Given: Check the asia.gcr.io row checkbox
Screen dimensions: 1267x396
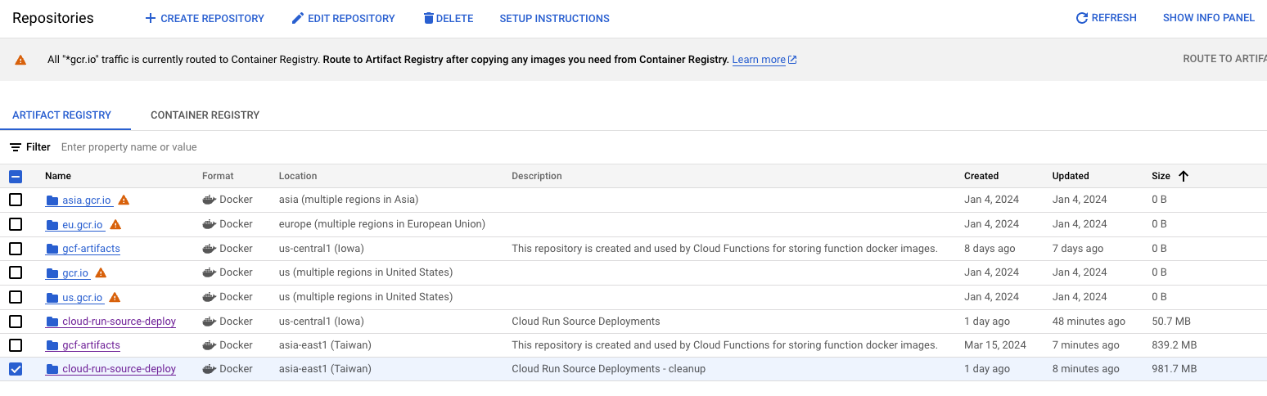Looking at the screenshot, I should [16, 200].
